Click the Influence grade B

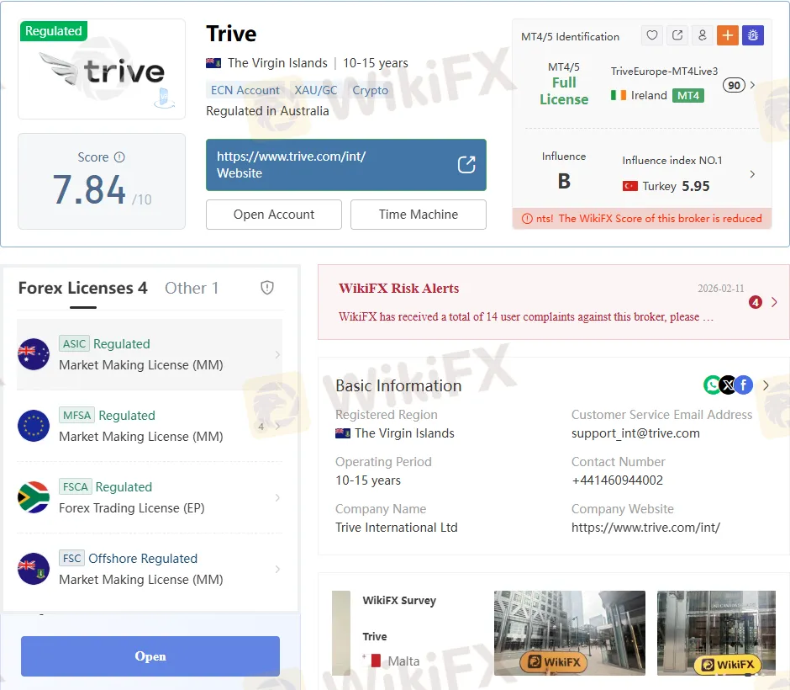click(564, 181)
